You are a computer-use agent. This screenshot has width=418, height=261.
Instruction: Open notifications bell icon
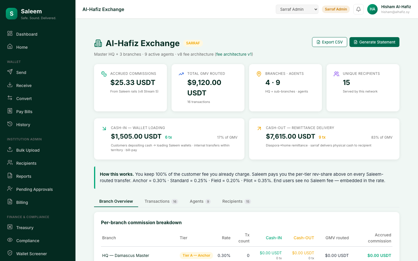click(x=358, y=9)
